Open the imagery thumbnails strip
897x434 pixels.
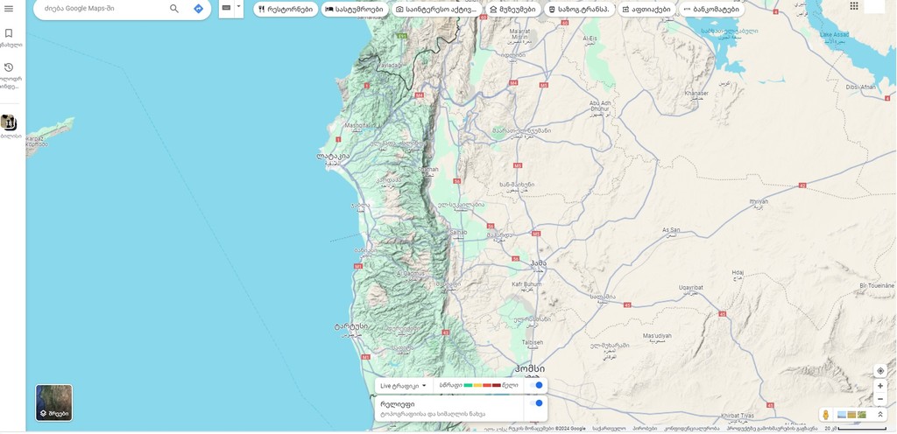coord(851,415)
